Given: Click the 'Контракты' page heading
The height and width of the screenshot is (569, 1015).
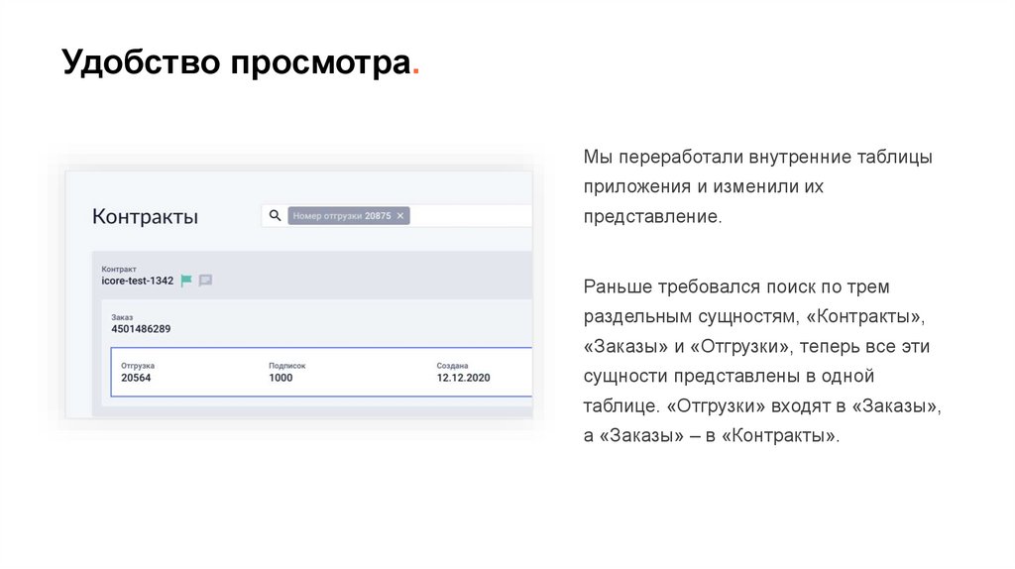Looking at the screenshot, I should coord(145,216).
